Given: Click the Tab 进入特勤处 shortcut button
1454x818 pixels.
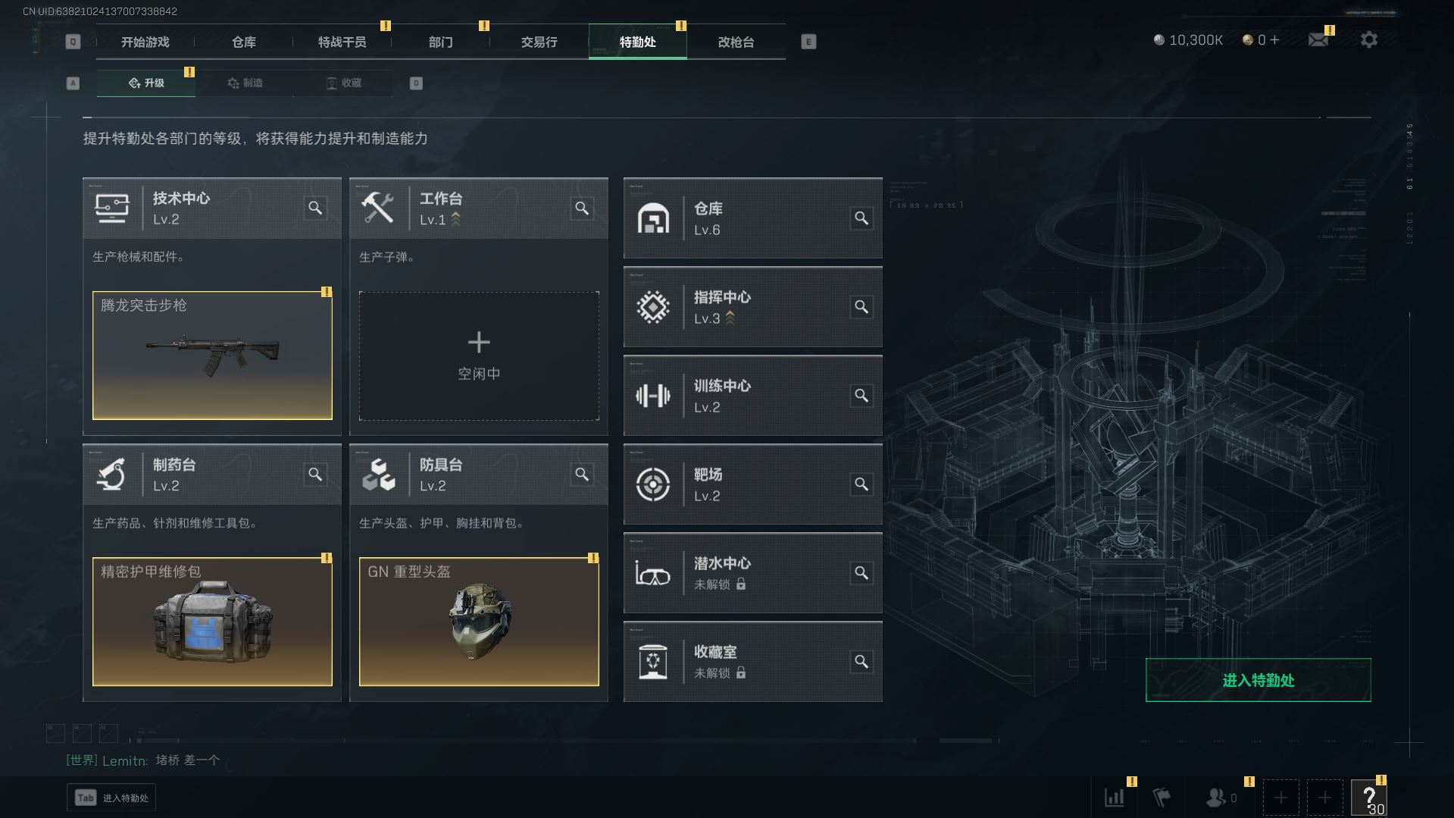Looking at the screenshot, I should 111,798.
